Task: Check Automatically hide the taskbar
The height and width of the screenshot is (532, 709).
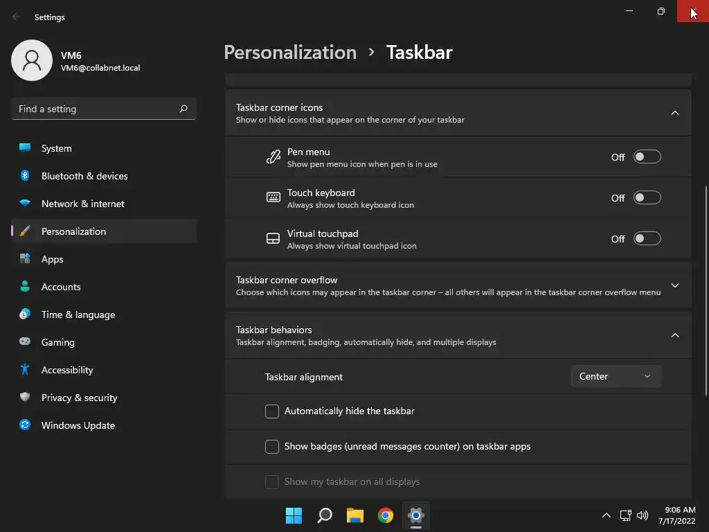Action: coord(272,411)
